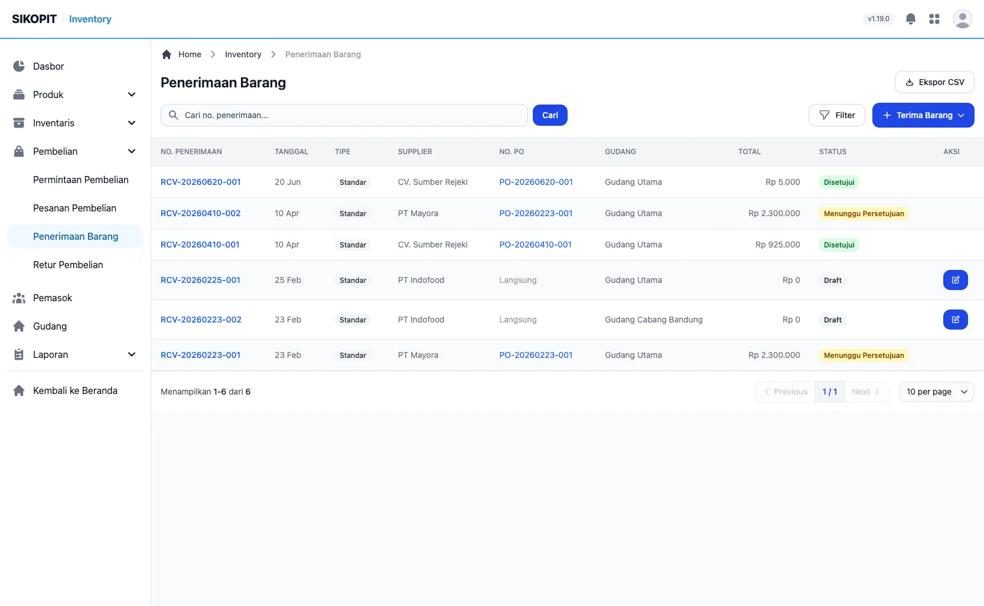Viewport: 984px width, 606px height.
Task: Click the v1.19.0 version badge
Action: click(878, 19)
